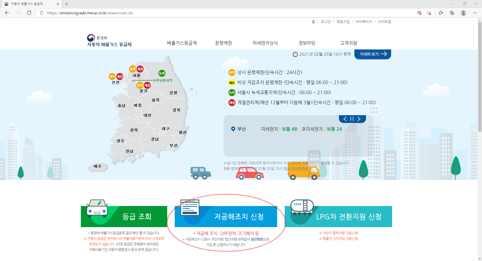Click the browser back arrow
Image resolution: width=482 pixels, height=261 pixels.
pyautogui.click(x=7, y=13)
